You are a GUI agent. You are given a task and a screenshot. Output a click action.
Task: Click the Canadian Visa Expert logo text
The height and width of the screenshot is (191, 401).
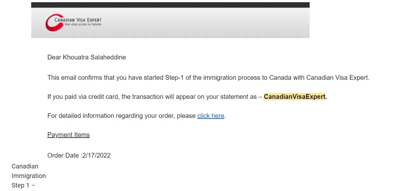78,20
